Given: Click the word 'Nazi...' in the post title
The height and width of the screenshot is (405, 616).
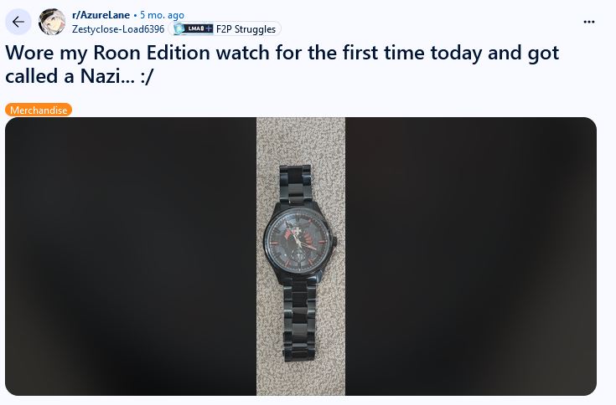Looking at the screenshot, I should click(x=107, y=75).
